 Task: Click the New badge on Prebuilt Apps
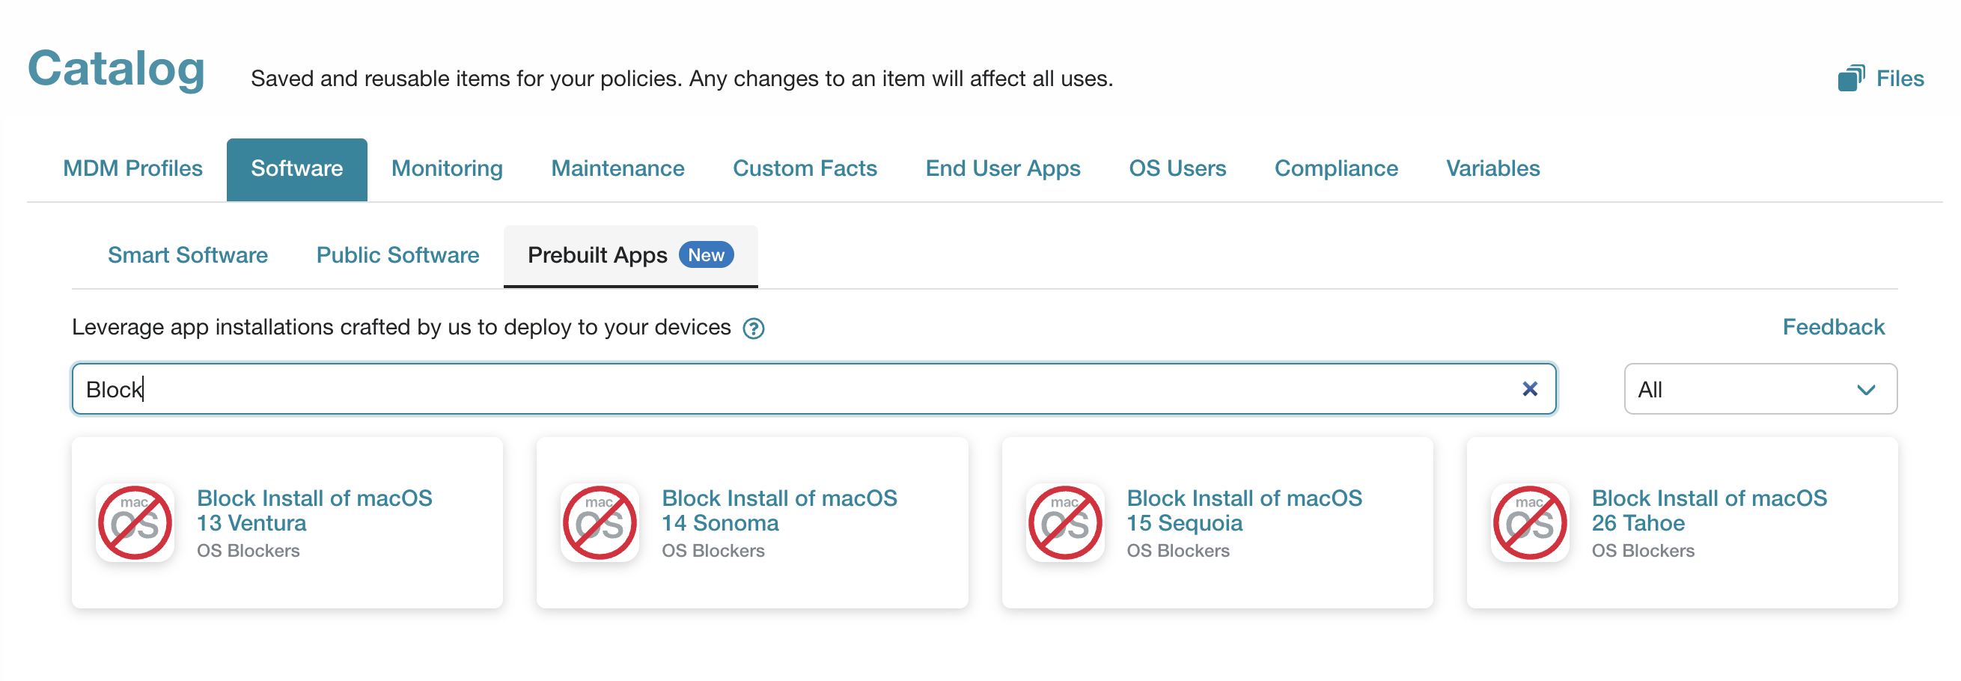point(706,255)
